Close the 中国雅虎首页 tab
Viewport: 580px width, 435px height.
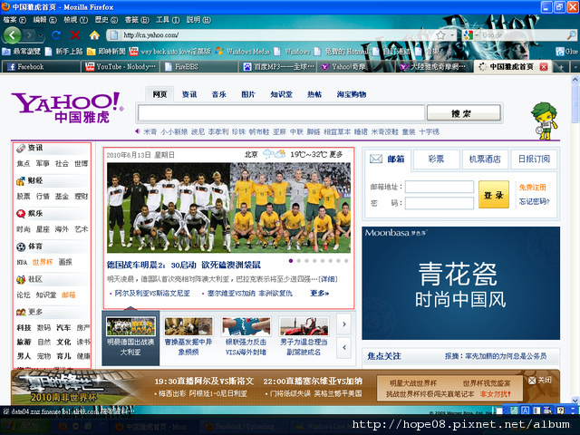point(544,66)
